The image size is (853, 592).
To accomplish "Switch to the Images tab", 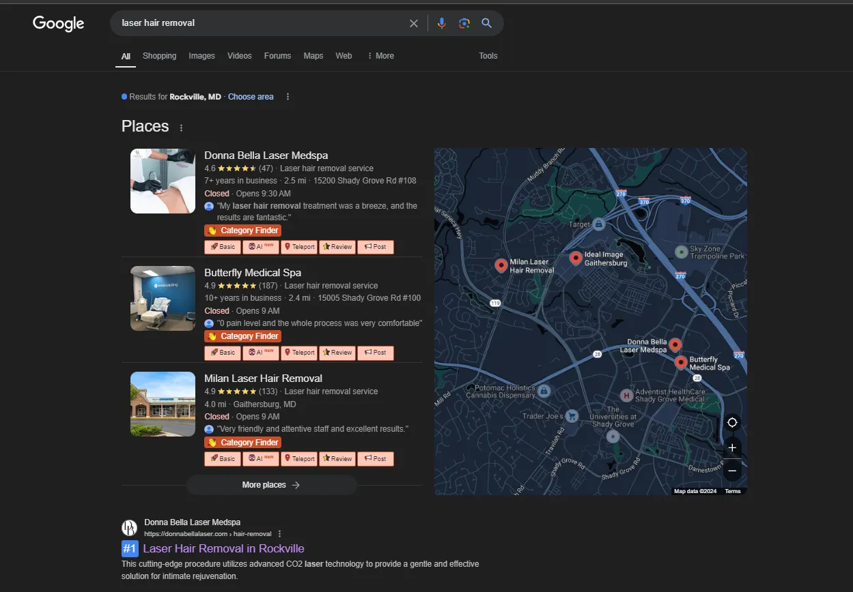I will point(202,56).
